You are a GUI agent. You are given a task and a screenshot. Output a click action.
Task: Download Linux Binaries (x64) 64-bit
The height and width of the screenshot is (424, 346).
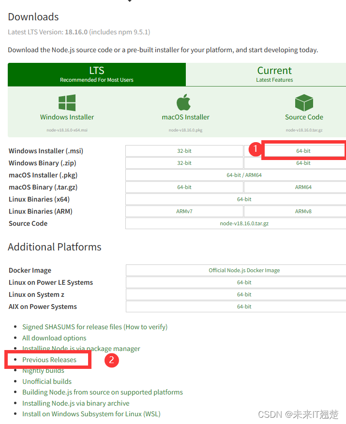(x=244, y=199)
